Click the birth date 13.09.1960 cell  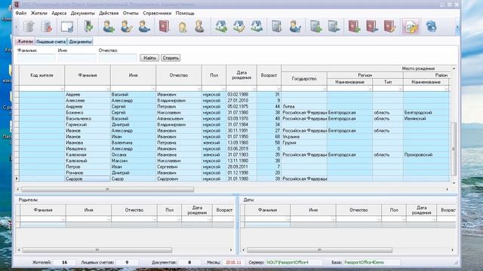241,142
